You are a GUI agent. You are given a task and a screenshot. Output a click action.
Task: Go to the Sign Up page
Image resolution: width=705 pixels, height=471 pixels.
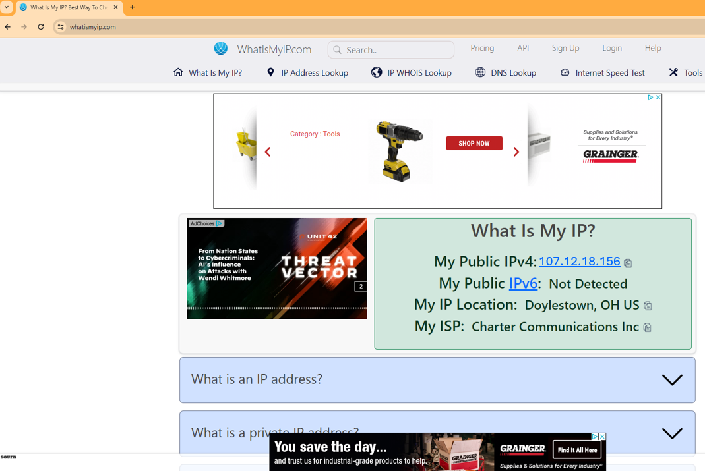566,48
